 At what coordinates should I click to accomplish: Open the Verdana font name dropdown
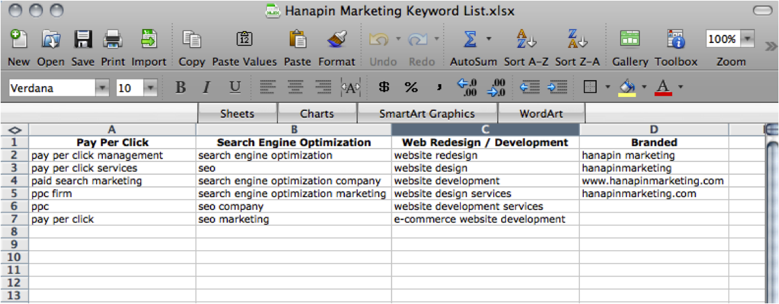point(102,88)
